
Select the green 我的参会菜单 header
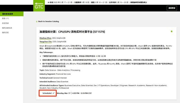12,14
